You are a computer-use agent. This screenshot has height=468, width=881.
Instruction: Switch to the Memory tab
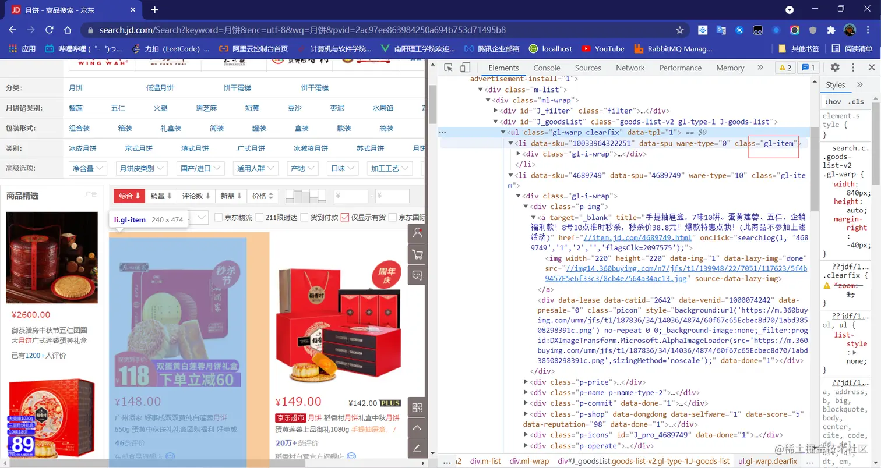[730, 68]
